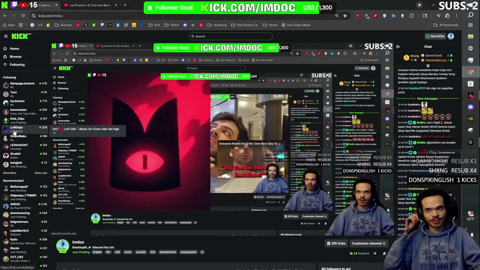Open the green Kick bookmark icon
The height and width of the screenshot is (270, 480).
(x=94, y=25)
